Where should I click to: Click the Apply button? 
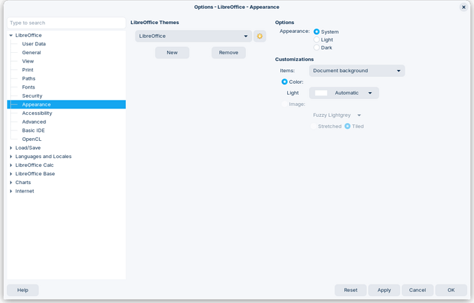click(384, 290)
